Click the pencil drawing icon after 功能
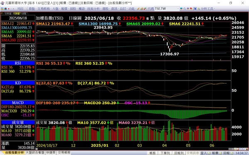 138,9
